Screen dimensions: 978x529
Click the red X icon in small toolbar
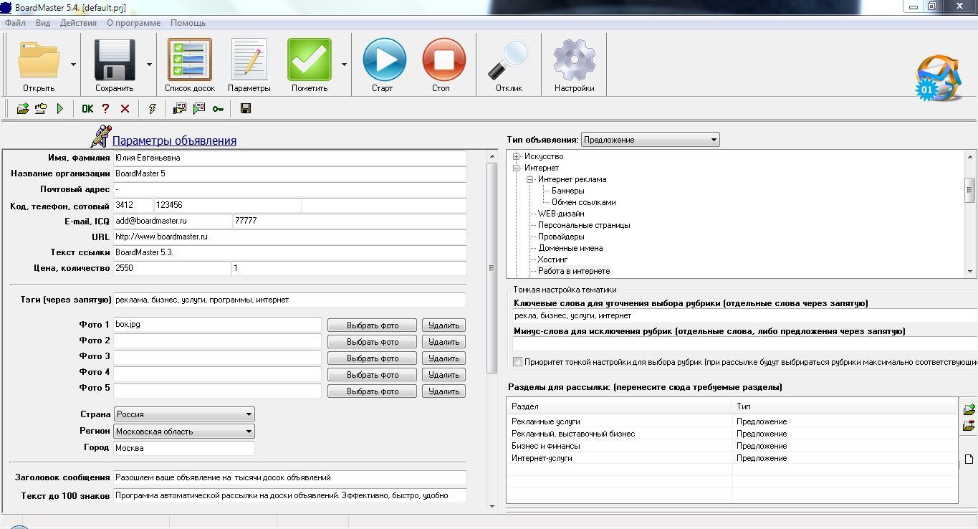tap(125, 109)
